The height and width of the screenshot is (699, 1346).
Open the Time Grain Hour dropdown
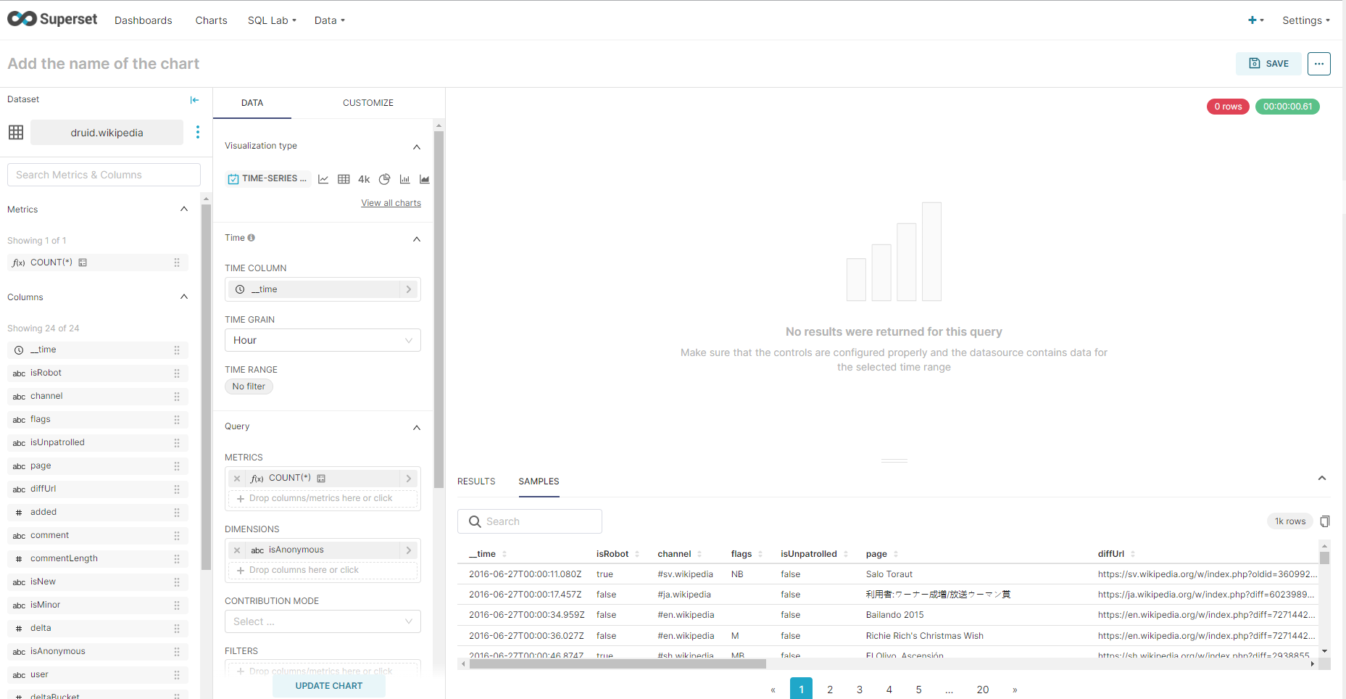pyautogui.click(x=323, y=340)
